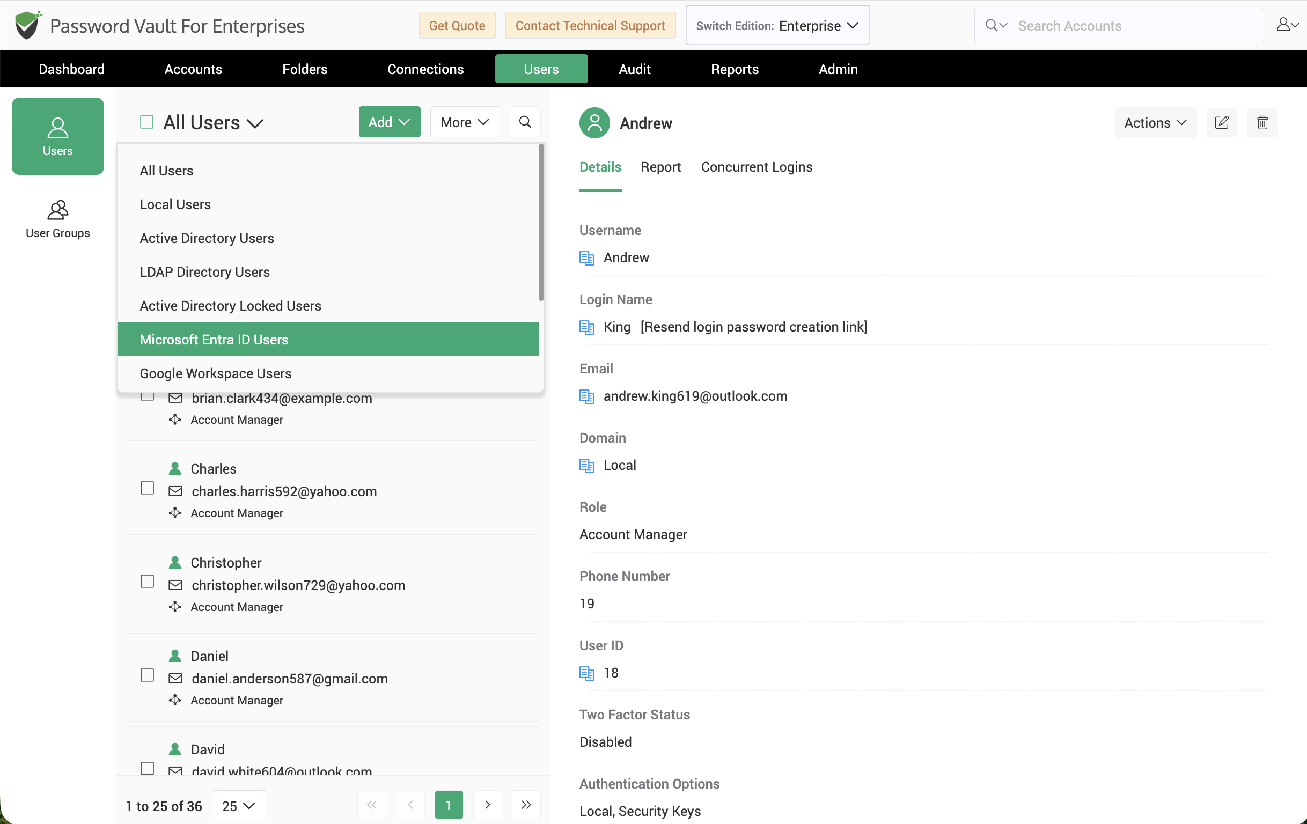Go to the previous page arrow
This screenshot has width=1307, height=824.
coord(410,805)
